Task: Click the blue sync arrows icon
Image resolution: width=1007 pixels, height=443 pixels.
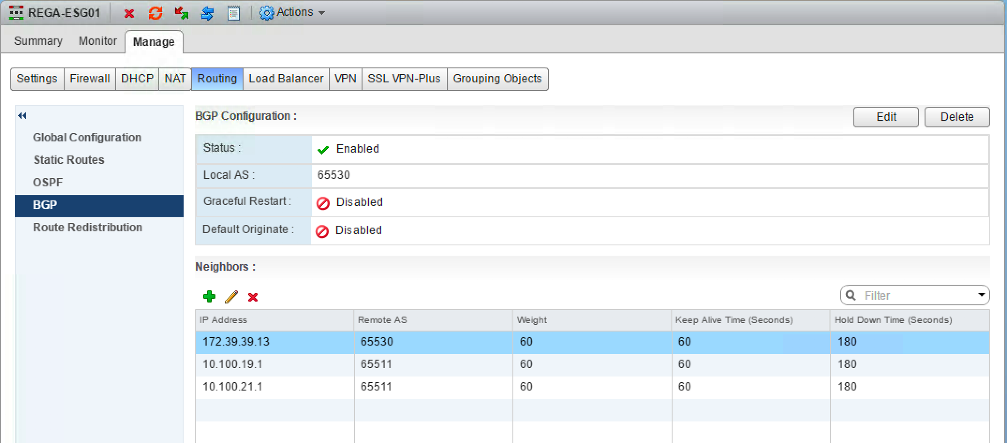Action: tap(207, 14)
